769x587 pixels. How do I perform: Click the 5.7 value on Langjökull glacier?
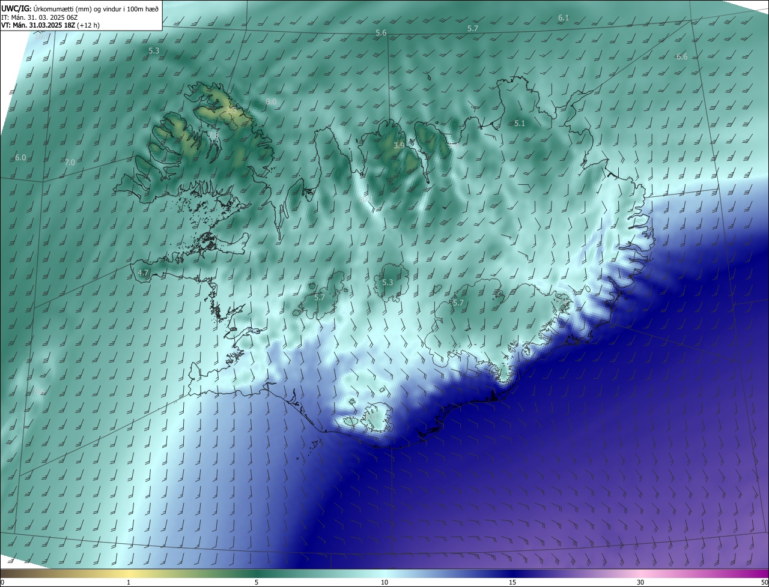click(x=319, y=297)
